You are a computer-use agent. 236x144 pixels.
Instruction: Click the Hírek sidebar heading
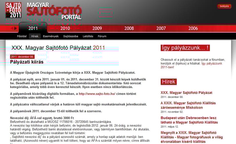169,82
